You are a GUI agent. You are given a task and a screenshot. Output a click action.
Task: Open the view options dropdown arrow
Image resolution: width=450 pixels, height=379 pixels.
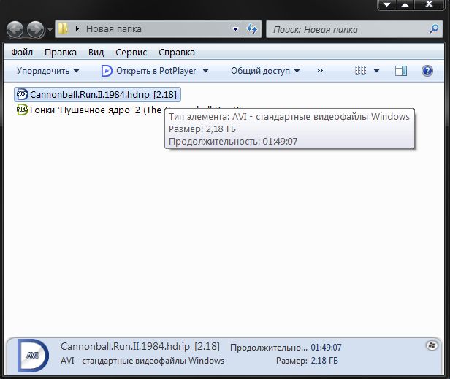pos(376,71)
